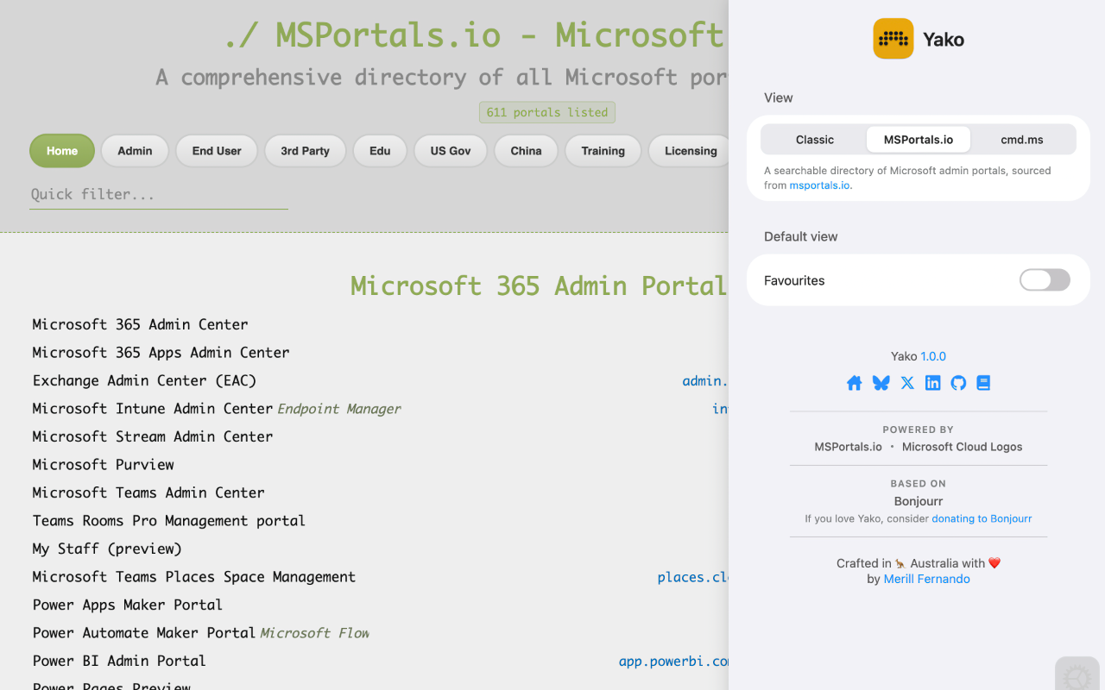
Task: Open the My Staff (preview) entry
Action: 107,549
